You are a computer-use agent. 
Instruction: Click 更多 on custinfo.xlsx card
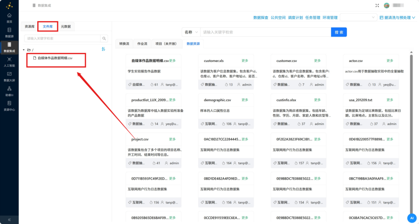pos(317,100)
